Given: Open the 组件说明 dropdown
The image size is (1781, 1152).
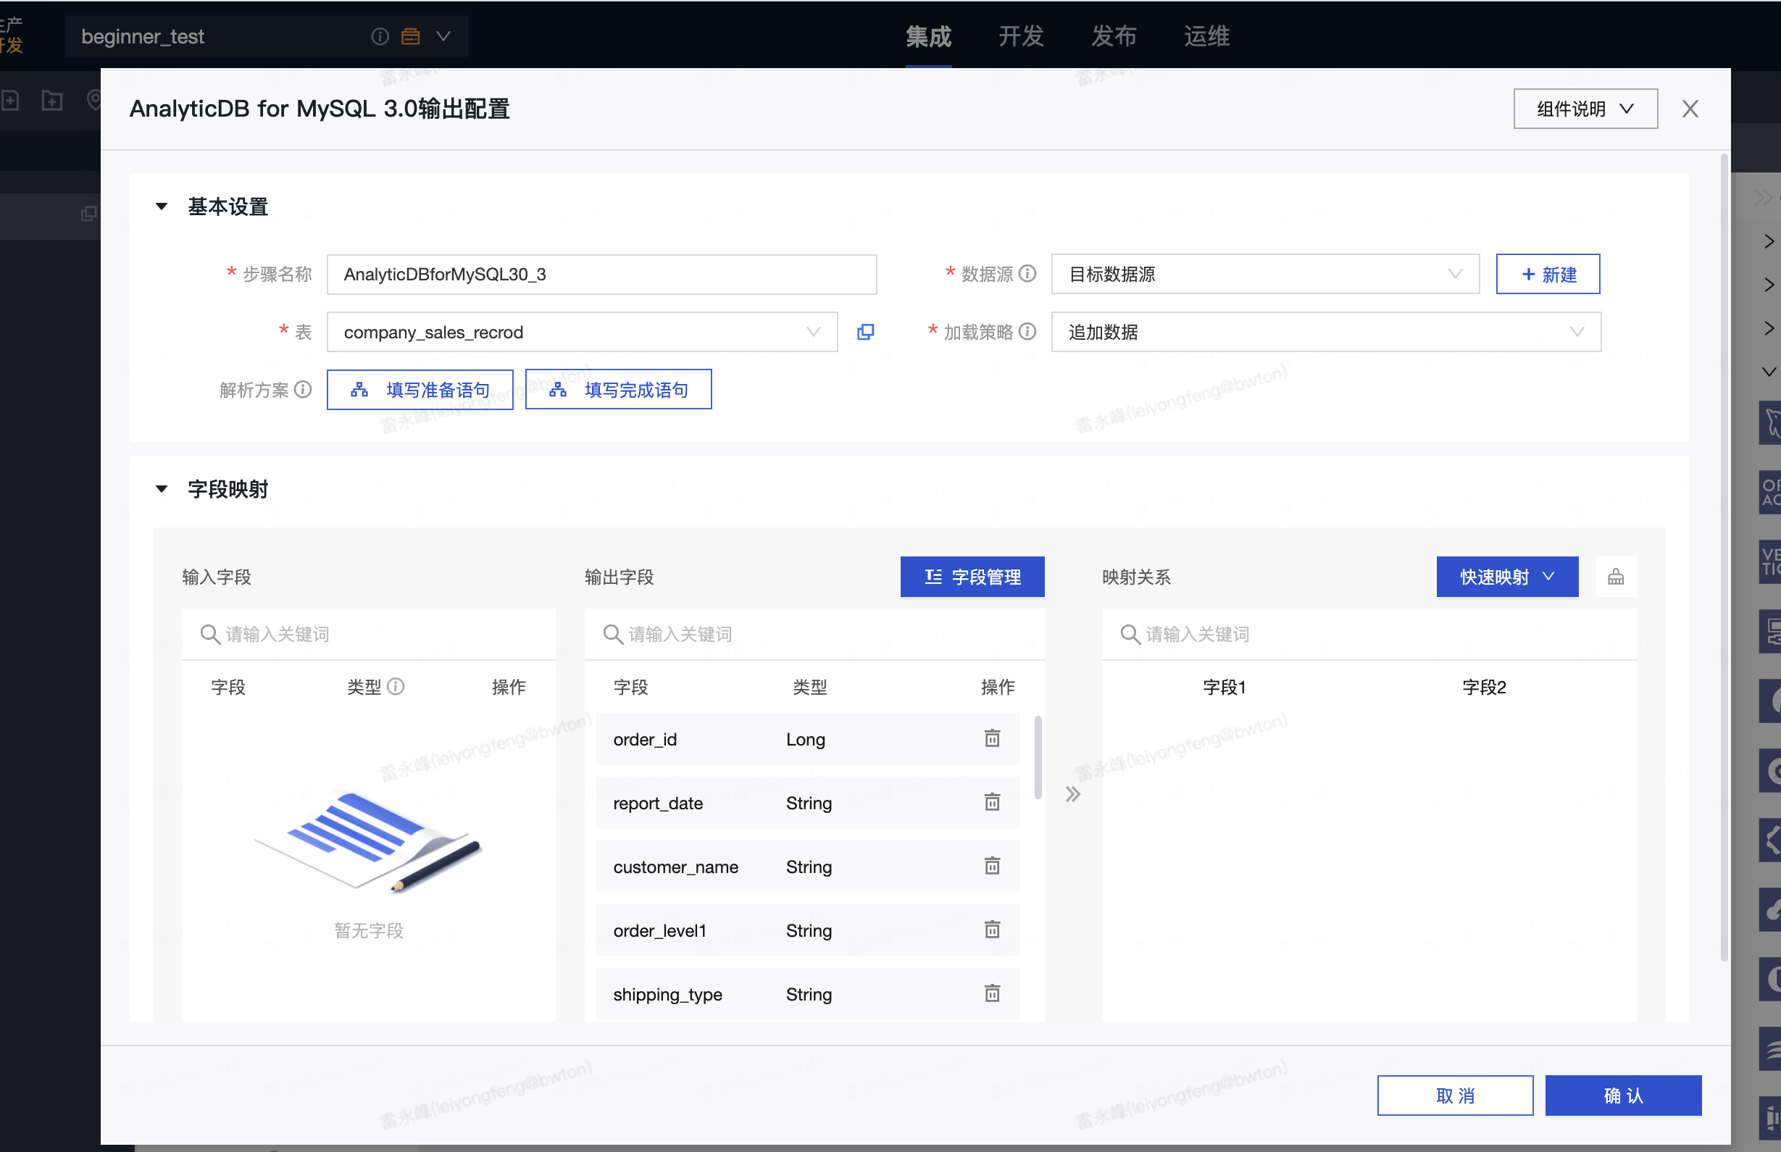Looking at the screenshot, I should pos(1585,109).
